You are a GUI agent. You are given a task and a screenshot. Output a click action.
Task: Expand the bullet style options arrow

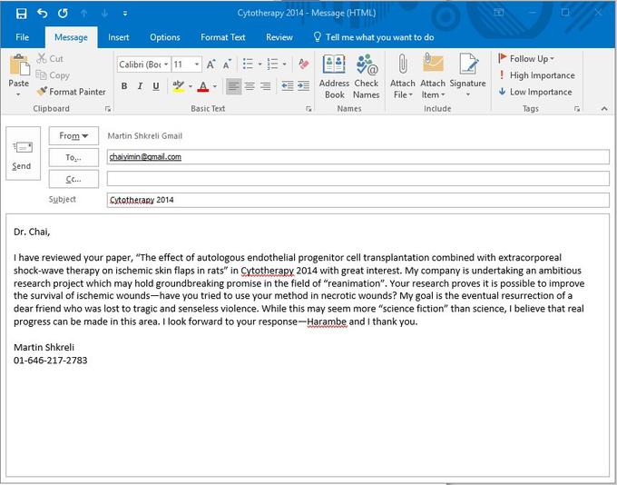260,64
